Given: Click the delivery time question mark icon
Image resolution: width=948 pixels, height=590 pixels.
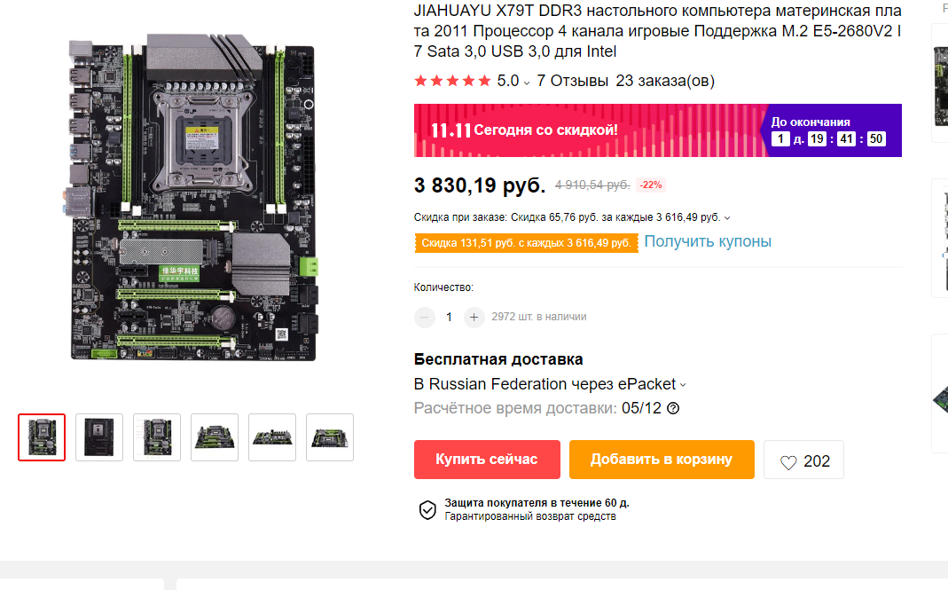Looking at the screenshot, I should tap(673, 408).
